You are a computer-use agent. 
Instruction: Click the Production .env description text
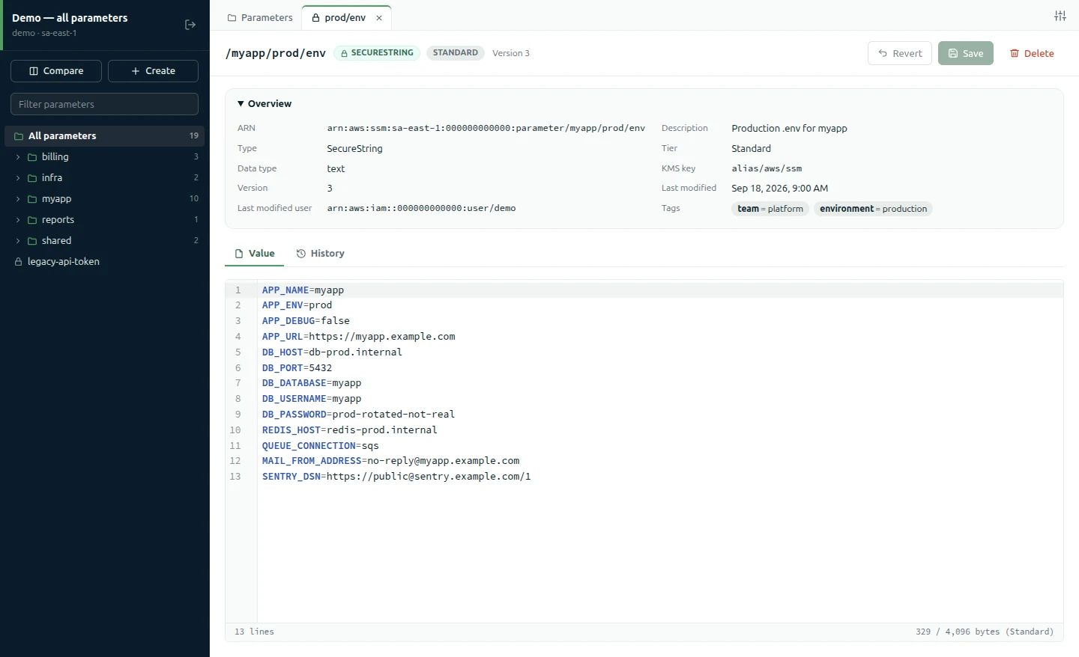tap(789, 129)
